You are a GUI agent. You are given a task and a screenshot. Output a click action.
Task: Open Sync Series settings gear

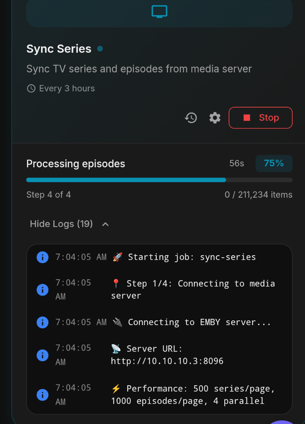click(x=215, y=117)
